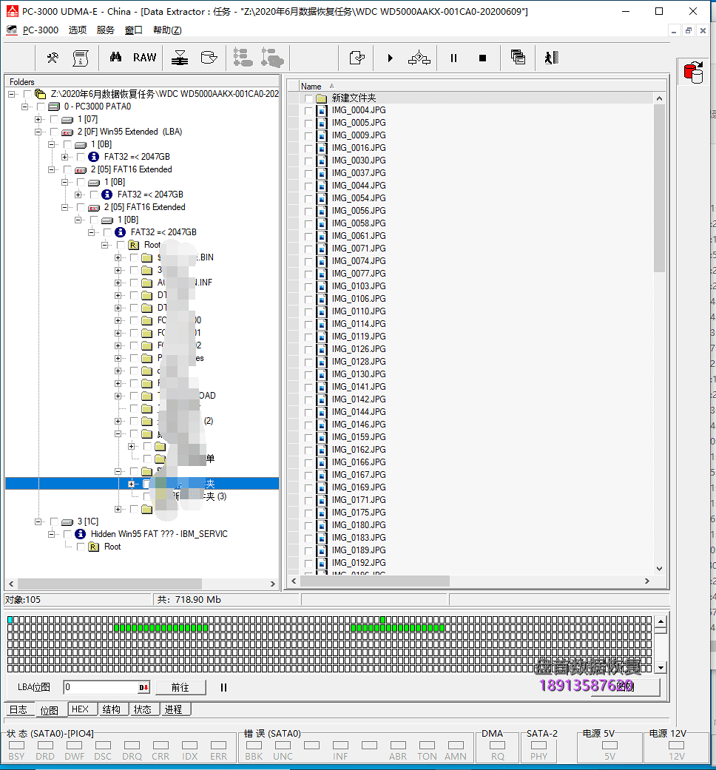Viewport: 716px width, 770px height.
Task: Click the drive icon of 0 - PC3000 PATA0
Action: pos(54,107)
